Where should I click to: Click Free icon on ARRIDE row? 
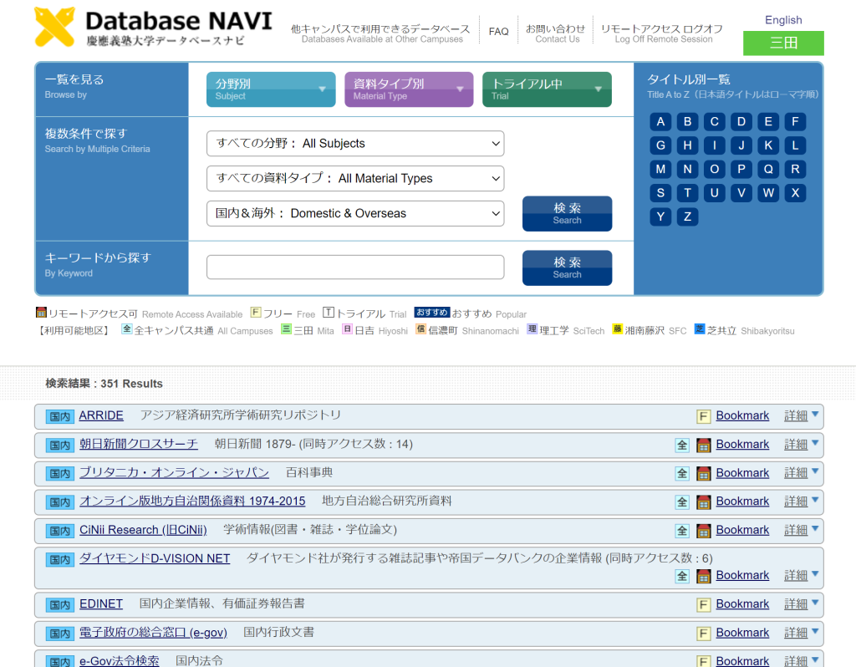[x=703, y=417]
